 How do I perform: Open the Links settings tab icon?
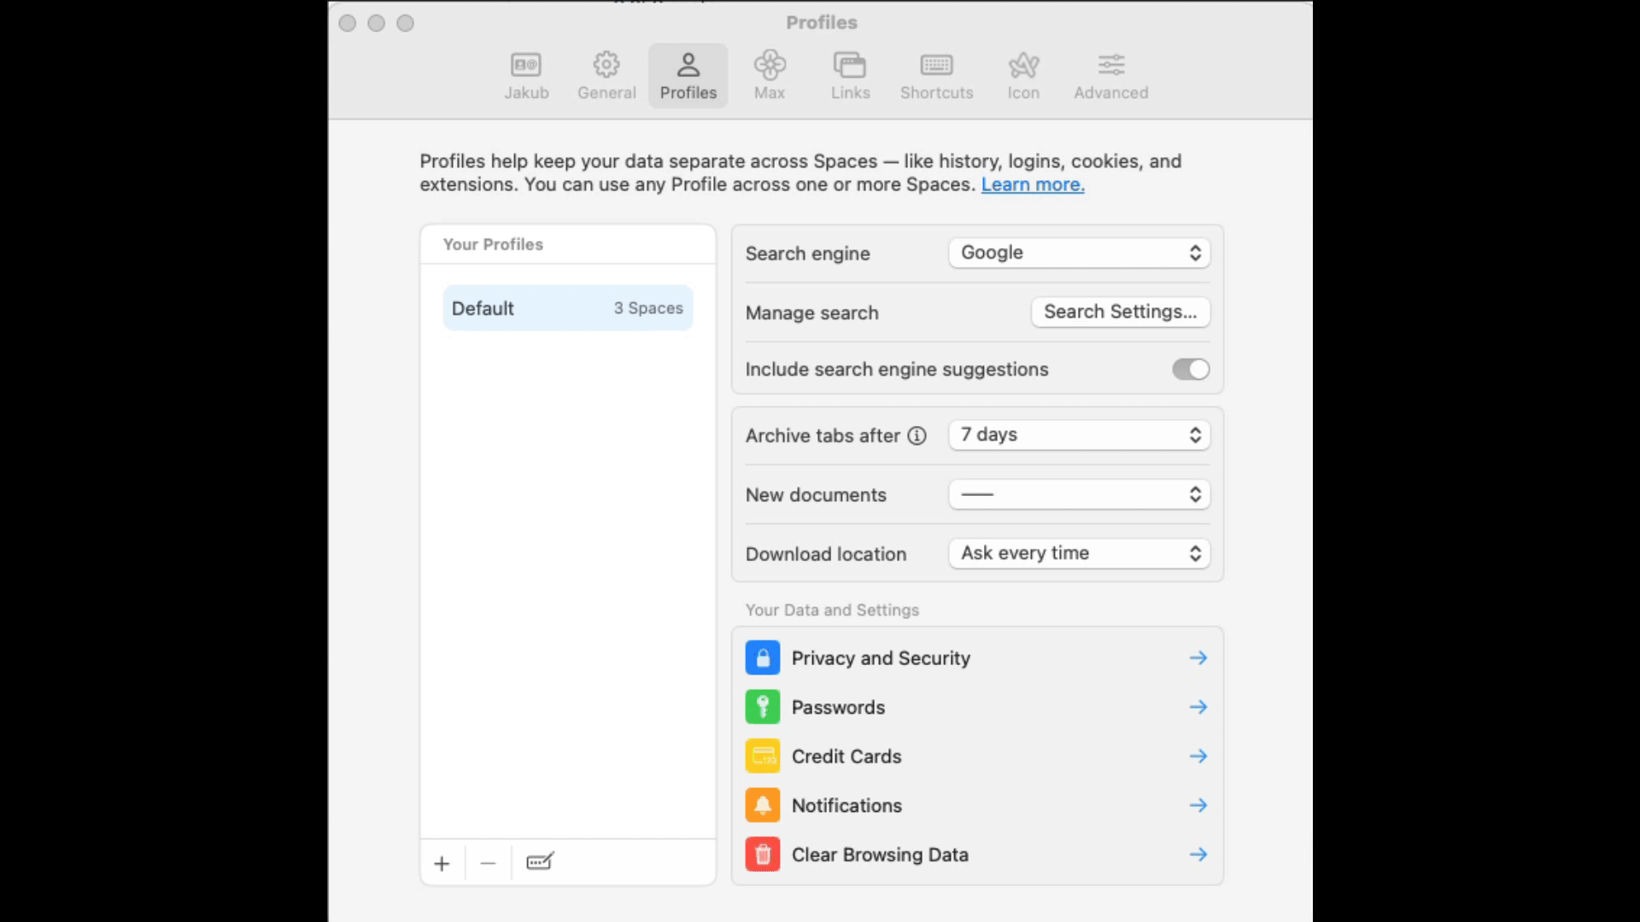coord(850,66)
